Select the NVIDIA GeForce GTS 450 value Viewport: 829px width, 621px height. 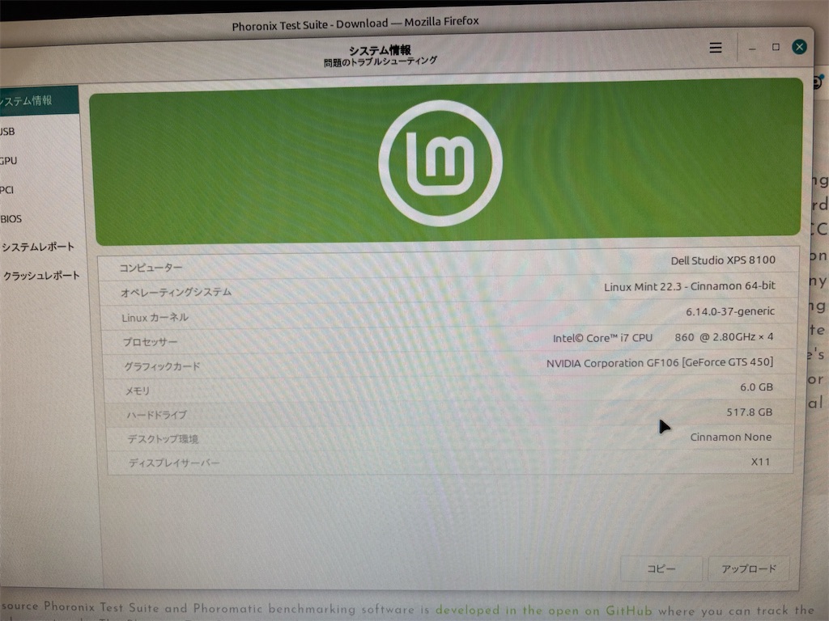pyautogui.click(x=660, y=363)
